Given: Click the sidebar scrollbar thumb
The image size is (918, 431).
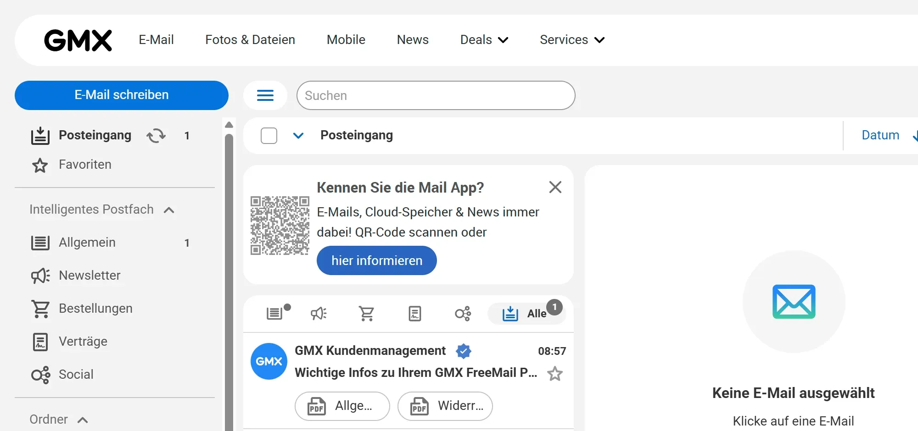Looking at the screenshot, I should pos(229,282).
